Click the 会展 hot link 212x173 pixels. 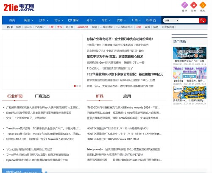pos(94,27)
